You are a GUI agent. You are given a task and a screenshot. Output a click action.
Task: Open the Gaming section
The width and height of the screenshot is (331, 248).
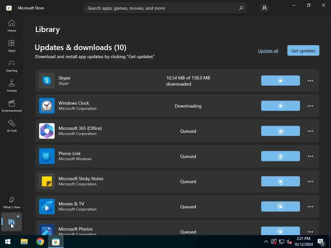pyautogui.click(x=12, y=66)
